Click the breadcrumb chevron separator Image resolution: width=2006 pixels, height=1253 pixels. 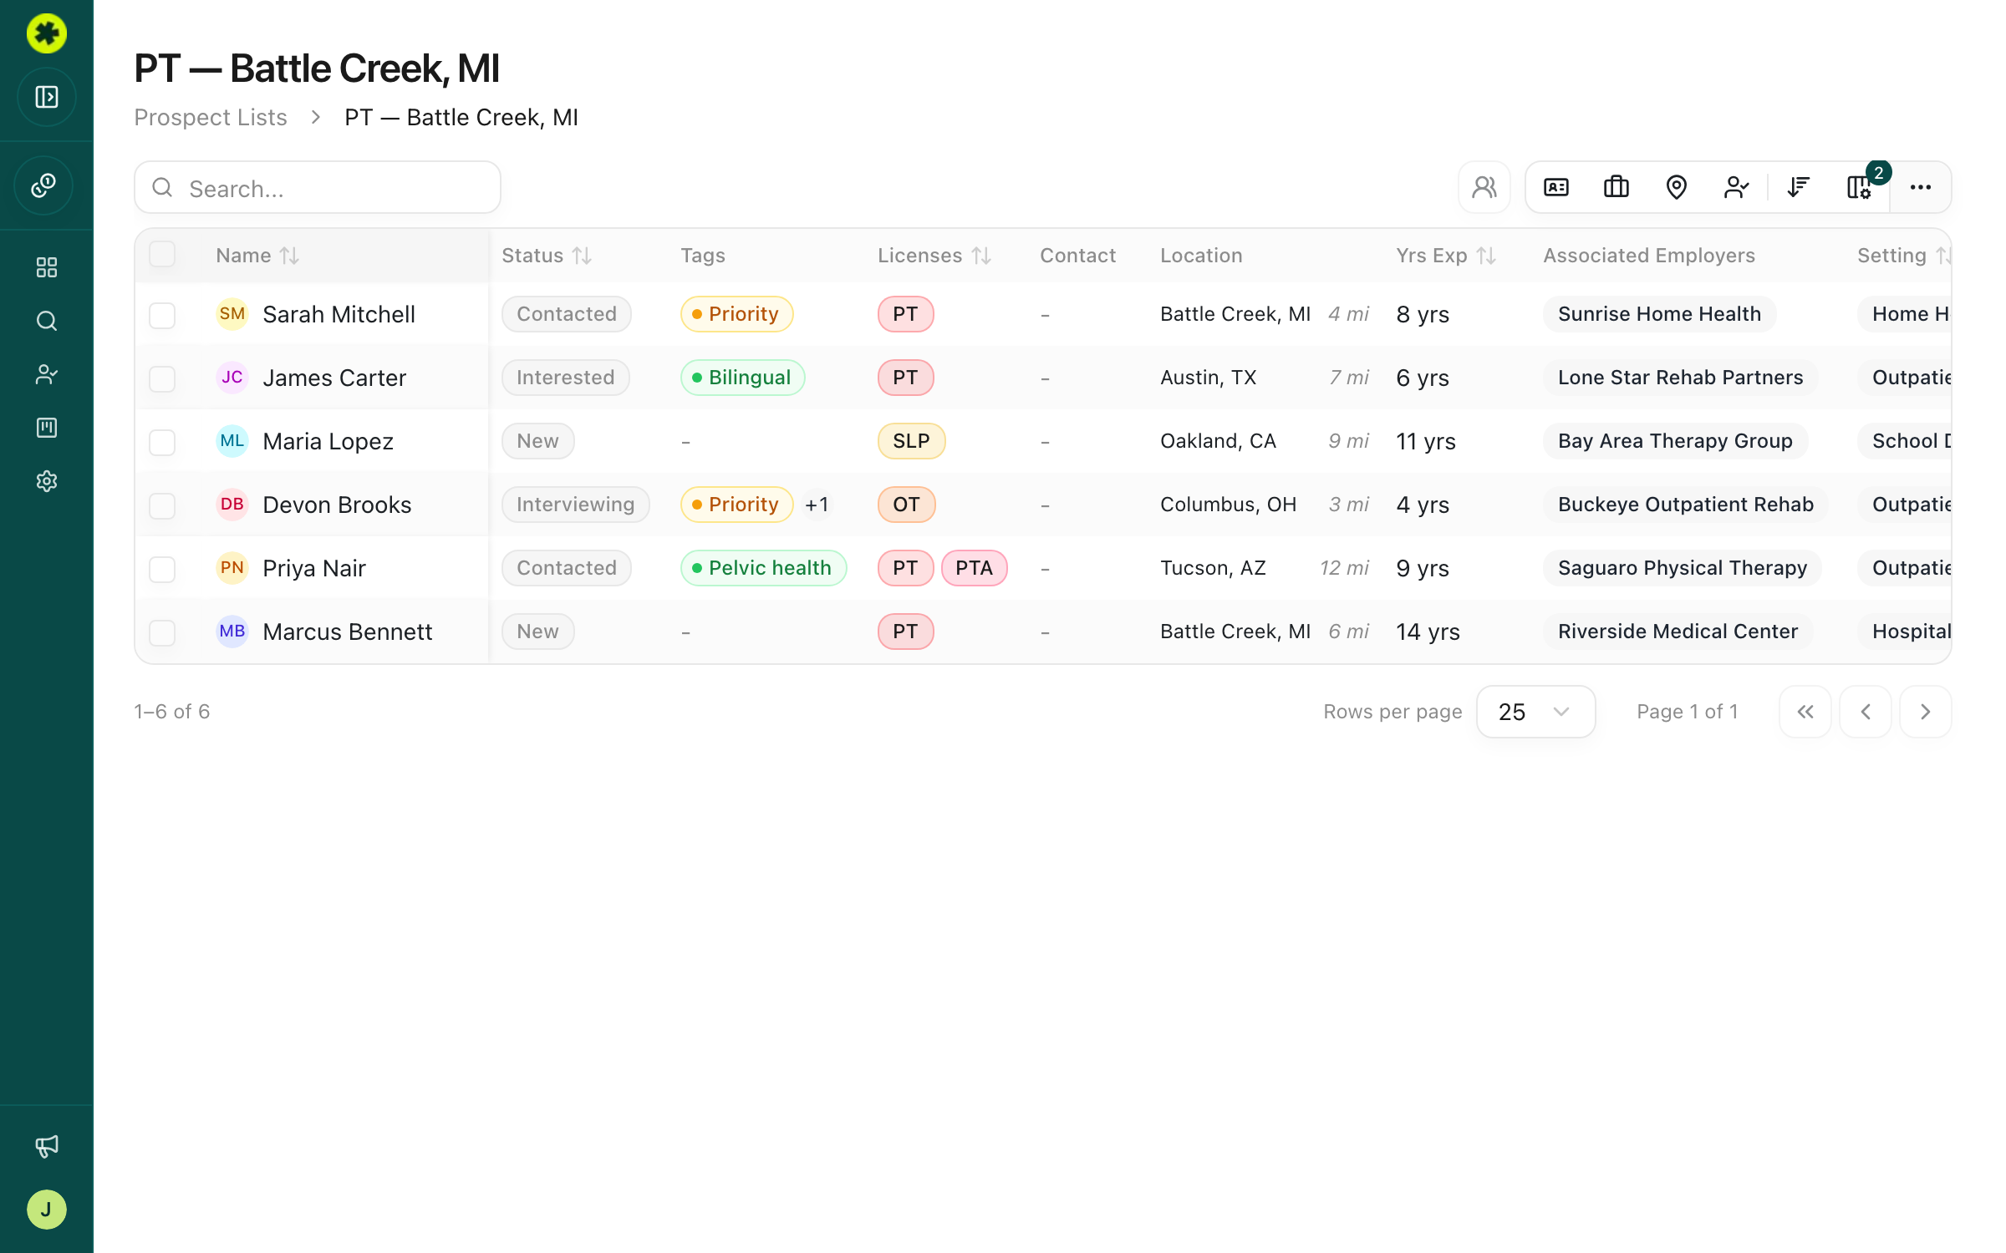point(316,118)
